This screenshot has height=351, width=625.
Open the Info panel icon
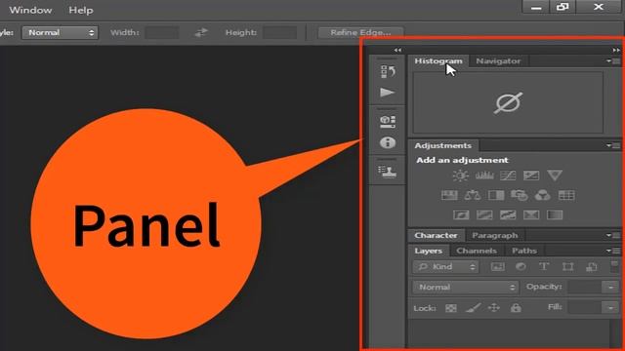coord(388,142)
